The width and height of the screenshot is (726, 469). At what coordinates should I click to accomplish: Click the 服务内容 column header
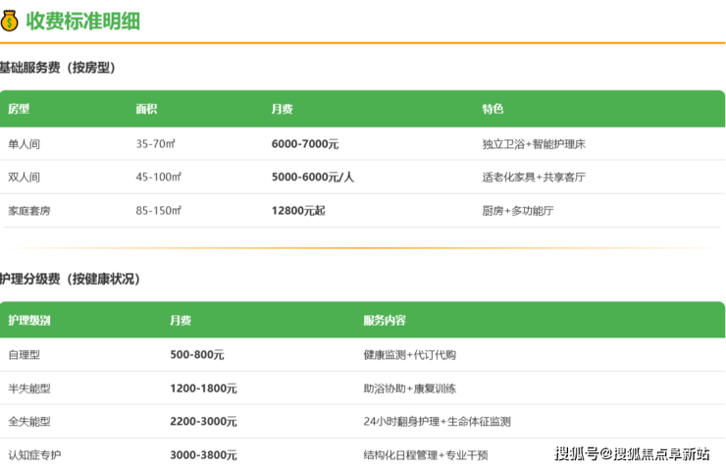coord(384,321)
